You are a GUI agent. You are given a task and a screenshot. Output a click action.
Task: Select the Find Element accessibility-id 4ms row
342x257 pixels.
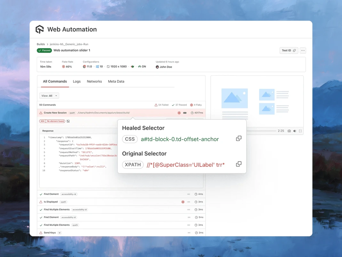pyautogui.click(x=121, y=194)
